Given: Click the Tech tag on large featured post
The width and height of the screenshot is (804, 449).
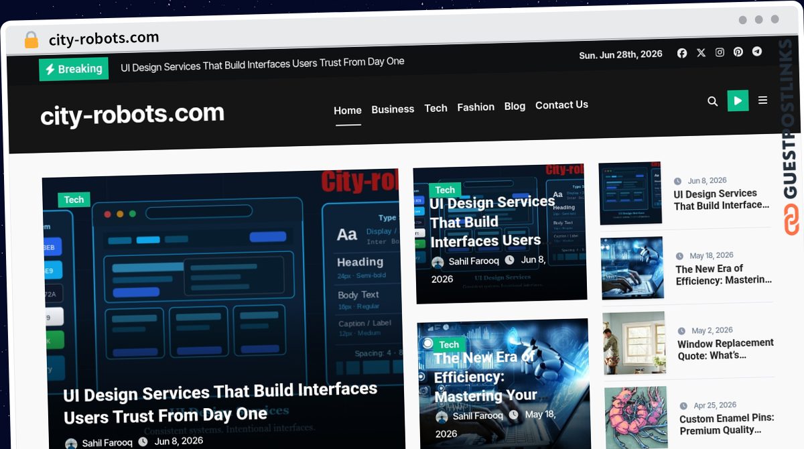Looking at the screenshot, I should 74,200.
